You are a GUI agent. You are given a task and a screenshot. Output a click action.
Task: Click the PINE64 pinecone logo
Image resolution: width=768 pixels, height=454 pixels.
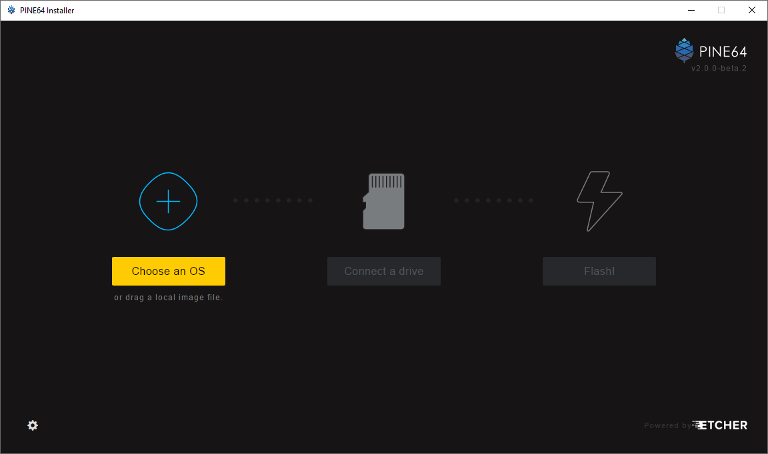684,51
